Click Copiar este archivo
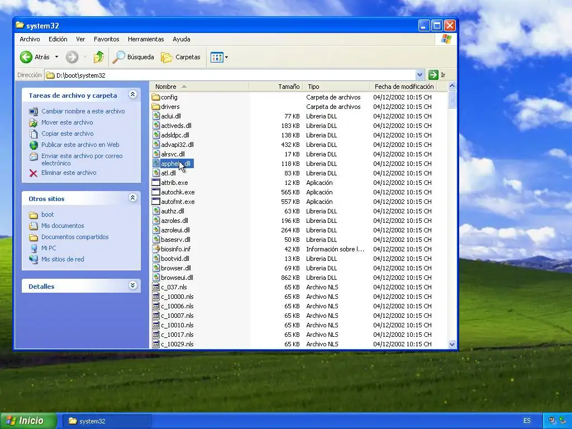 pos(68,134)
